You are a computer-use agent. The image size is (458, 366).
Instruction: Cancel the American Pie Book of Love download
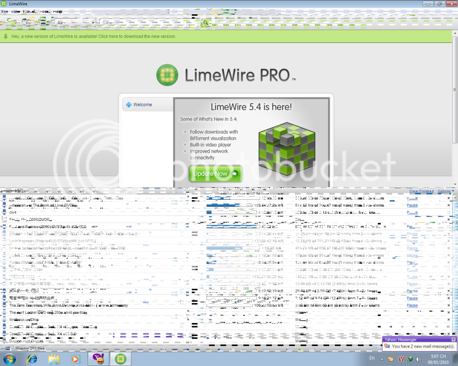tap(449, 205)
